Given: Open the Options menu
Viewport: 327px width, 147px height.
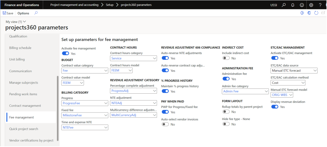Looking at the screenshot, I should (x=23, y=13).
